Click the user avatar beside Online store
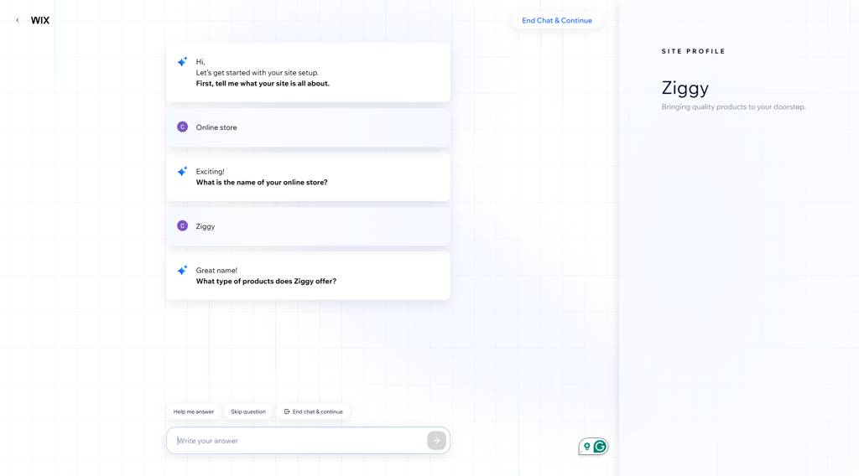 tap(182, 127)
